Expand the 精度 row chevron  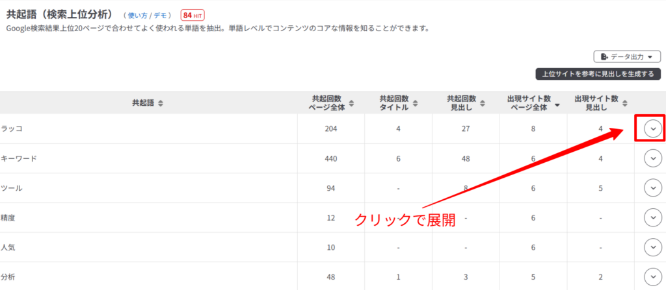click(x=653, y=217)
